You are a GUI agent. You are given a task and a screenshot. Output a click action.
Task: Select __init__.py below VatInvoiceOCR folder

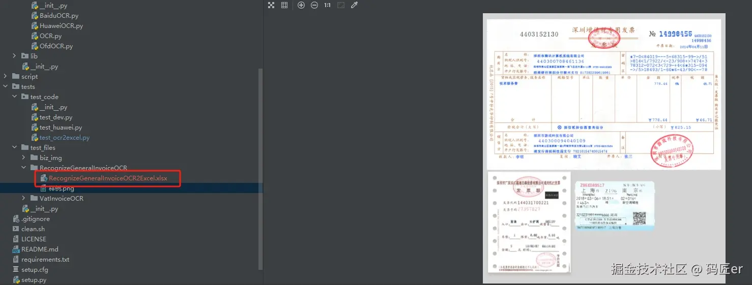(x=44, y=209)
